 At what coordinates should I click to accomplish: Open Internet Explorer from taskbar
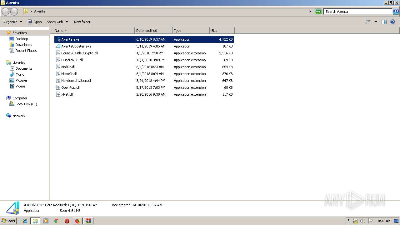25,221
